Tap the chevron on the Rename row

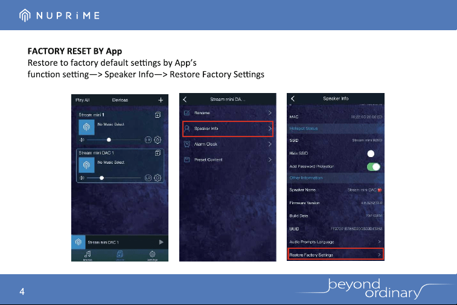[x=270, y=113]
